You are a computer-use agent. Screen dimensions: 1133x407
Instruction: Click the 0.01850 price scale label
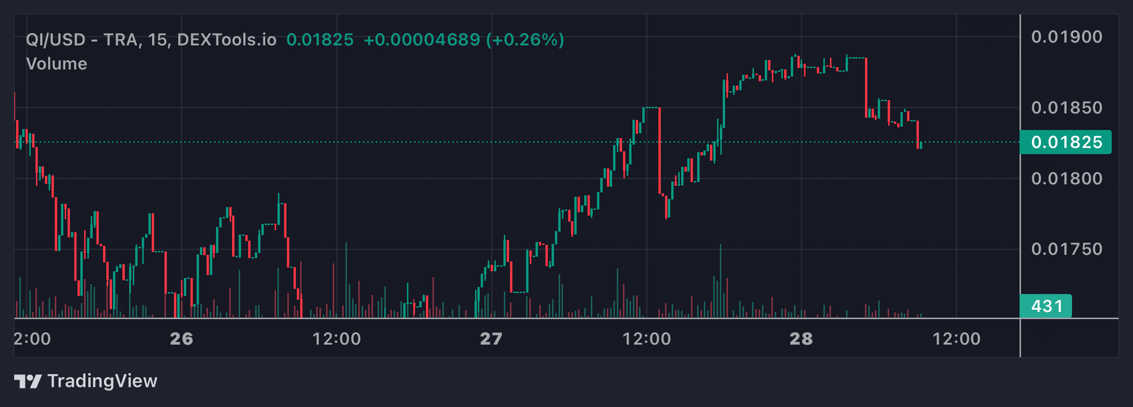pyautogui.click(x=1067, y=108)
